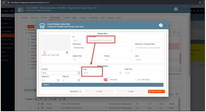Image resolution: width=206 pixels, height=112 pixels.
Task: Click the Description text area
Action: 102,50
